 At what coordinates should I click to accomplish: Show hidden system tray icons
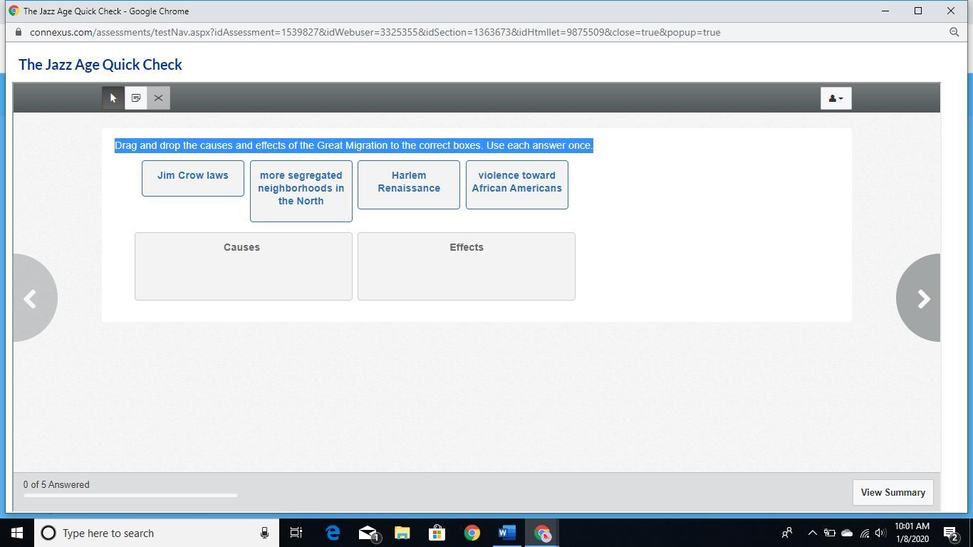pos(812,533)
